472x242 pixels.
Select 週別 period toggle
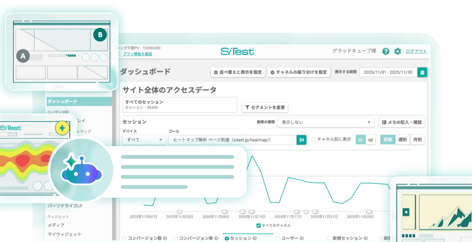[402, 140]
